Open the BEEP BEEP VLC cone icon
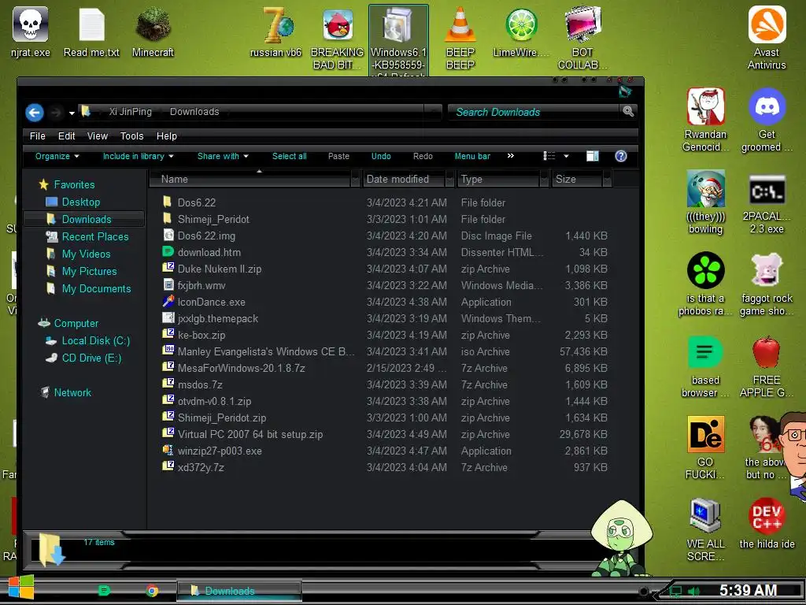 [460, 39]
